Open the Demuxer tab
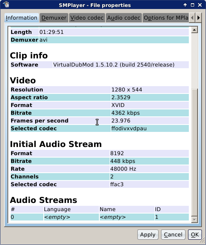Screen dimensions: 206x245 tap(54, 18)
